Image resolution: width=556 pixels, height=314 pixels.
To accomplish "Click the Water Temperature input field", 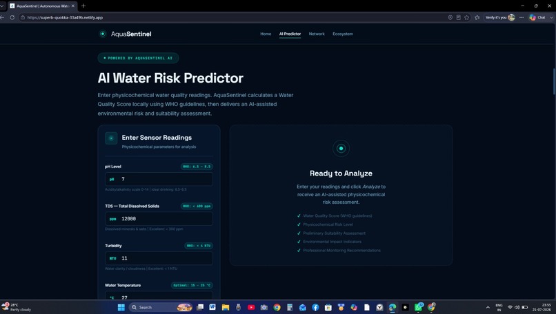I will tap(159, 295).
